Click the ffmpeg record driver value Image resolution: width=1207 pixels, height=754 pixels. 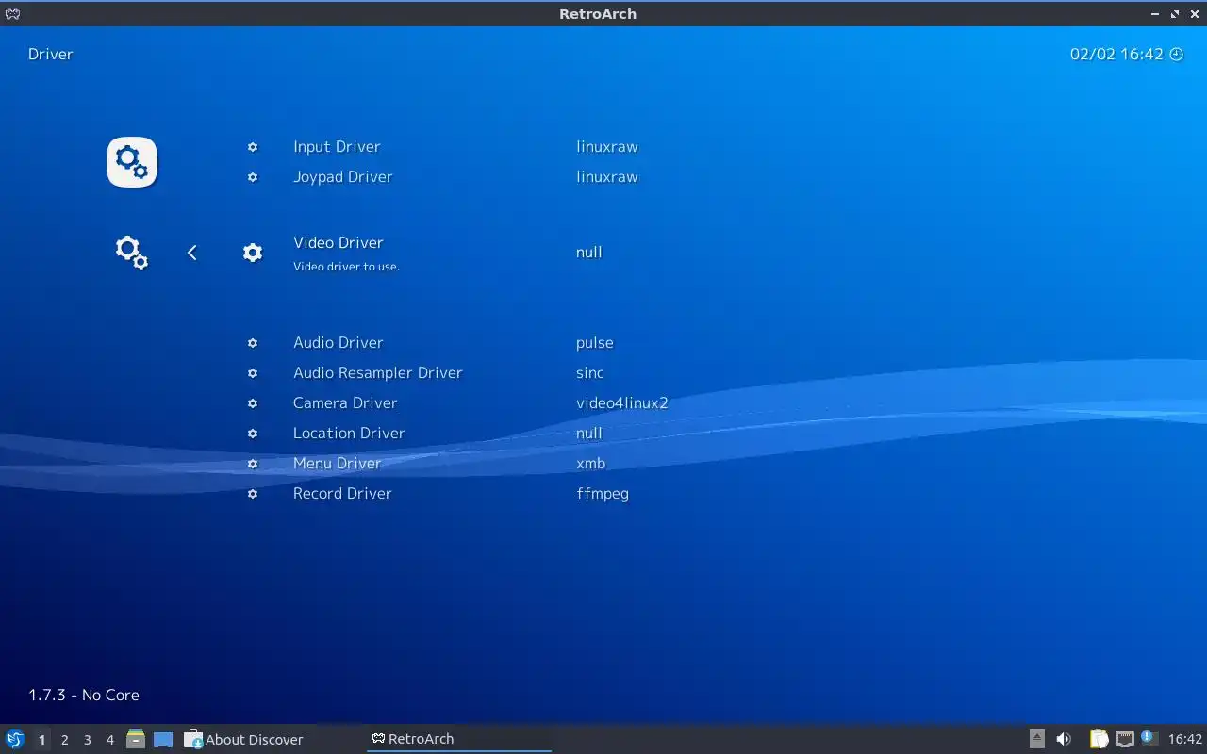coord(603,494)
